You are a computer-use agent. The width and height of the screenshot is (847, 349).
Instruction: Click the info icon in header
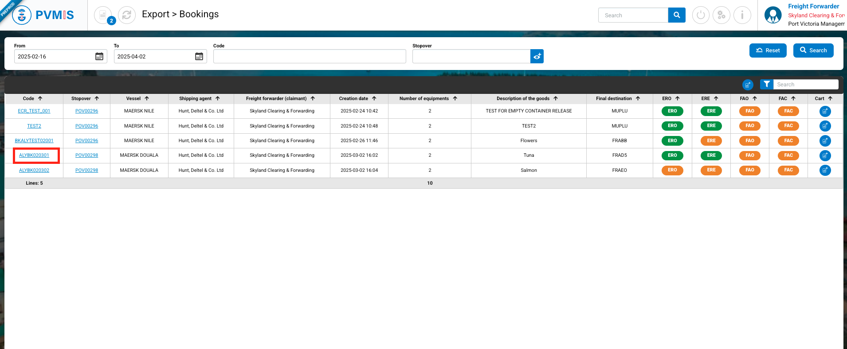point(742,15)
